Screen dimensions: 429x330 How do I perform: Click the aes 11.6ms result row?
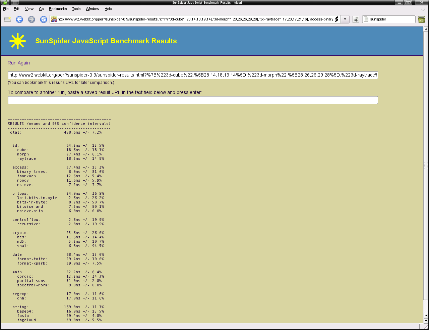click(61, 237)
